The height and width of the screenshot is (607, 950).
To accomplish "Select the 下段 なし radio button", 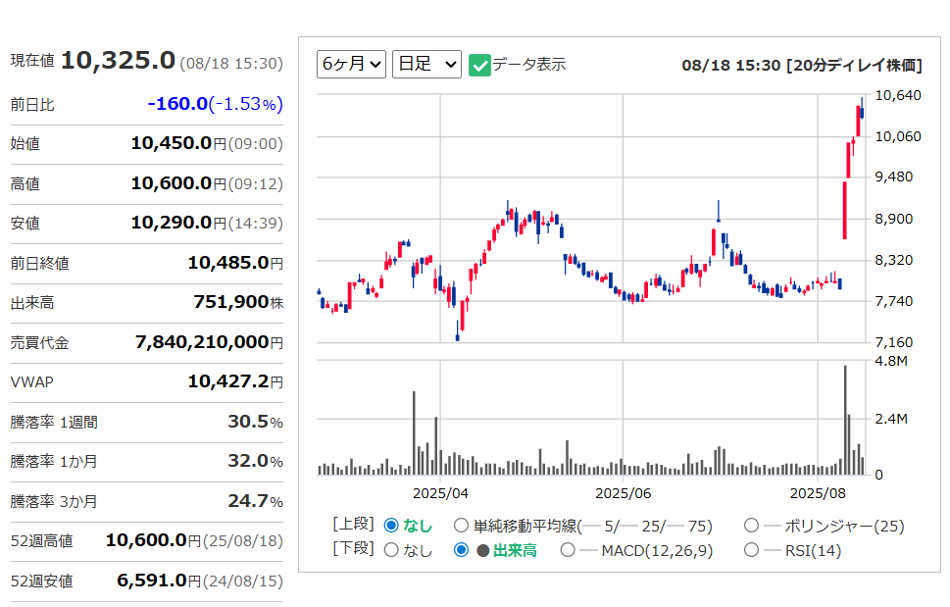I will 391,550.
